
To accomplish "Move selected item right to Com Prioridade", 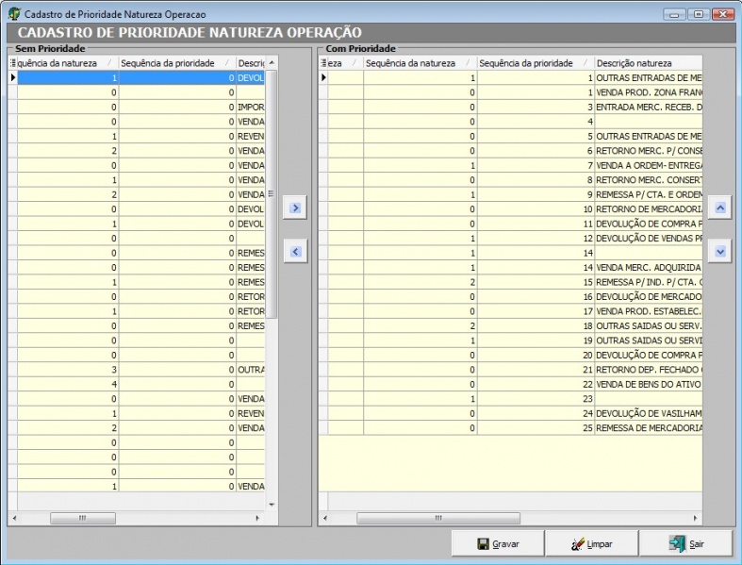I will point(295,208).
